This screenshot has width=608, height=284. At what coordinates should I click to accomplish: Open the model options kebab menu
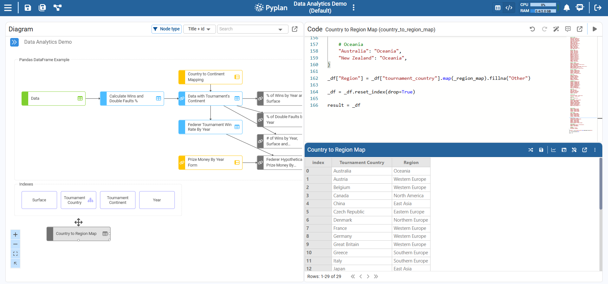point(353,8)
